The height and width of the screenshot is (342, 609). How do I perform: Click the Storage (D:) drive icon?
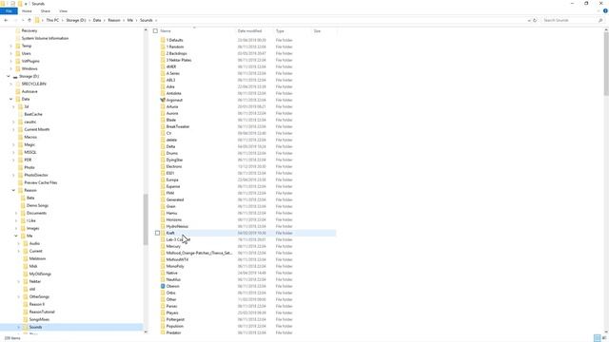[x=15, y=76]
